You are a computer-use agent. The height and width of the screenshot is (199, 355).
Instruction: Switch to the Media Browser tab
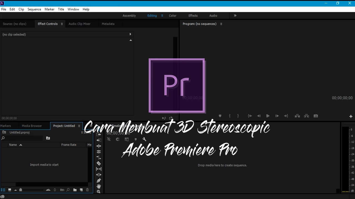click(32, 126)
